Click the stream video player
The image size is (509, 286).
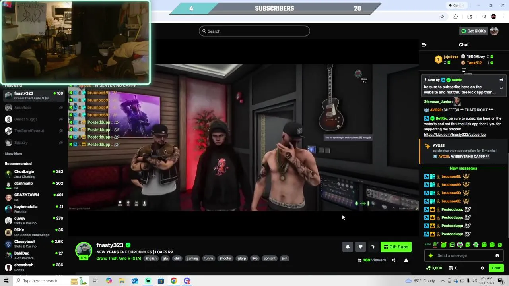click(x=243, y=137)
